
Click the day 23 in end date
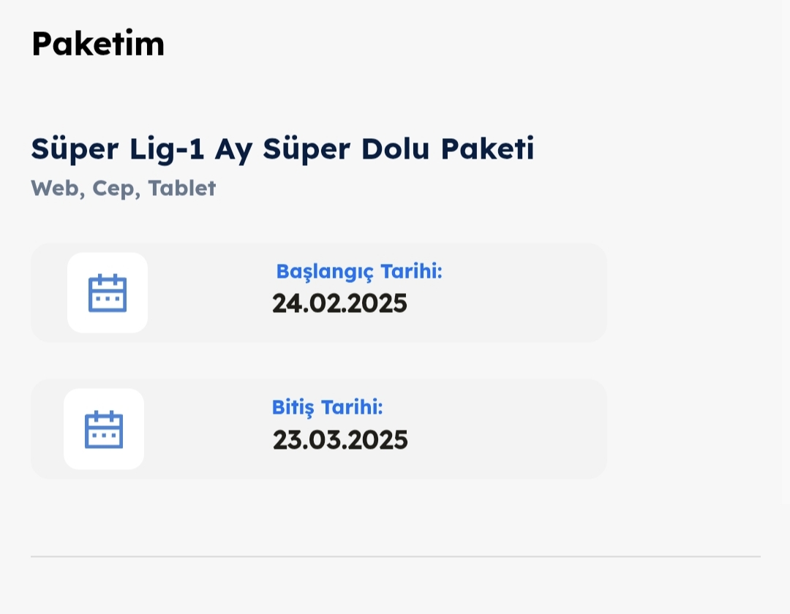(x=286, y=440)
